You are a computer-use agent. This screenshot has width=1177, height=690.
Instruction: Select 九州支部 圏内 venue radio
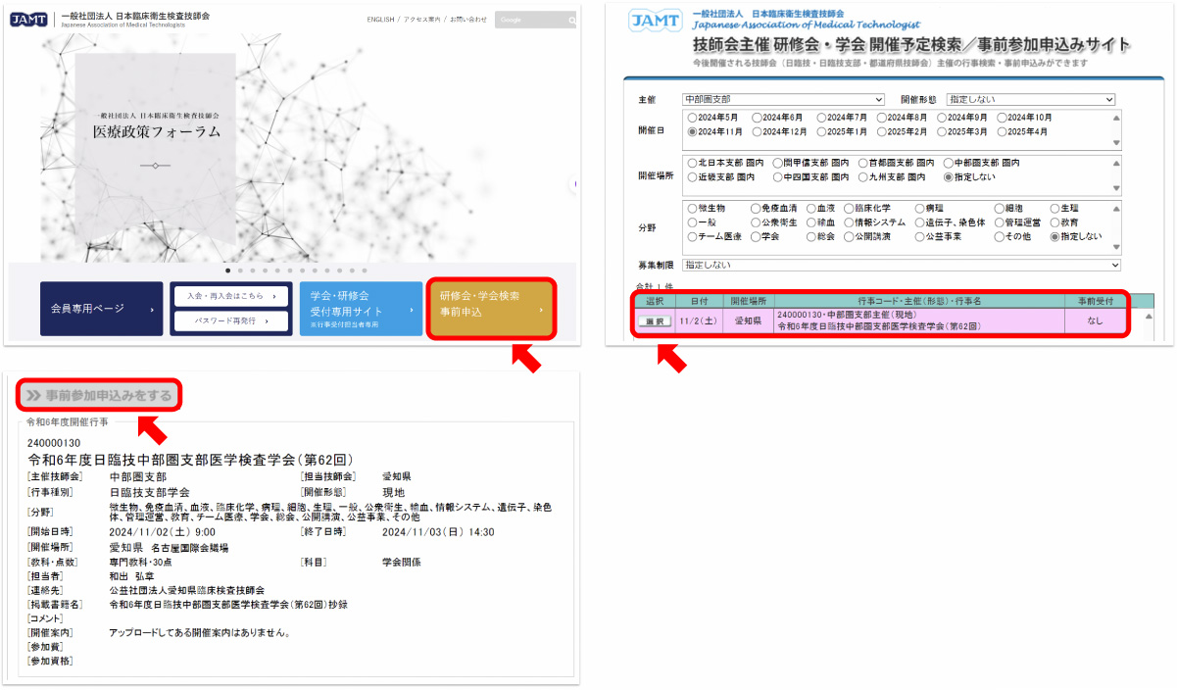point(862,177)
